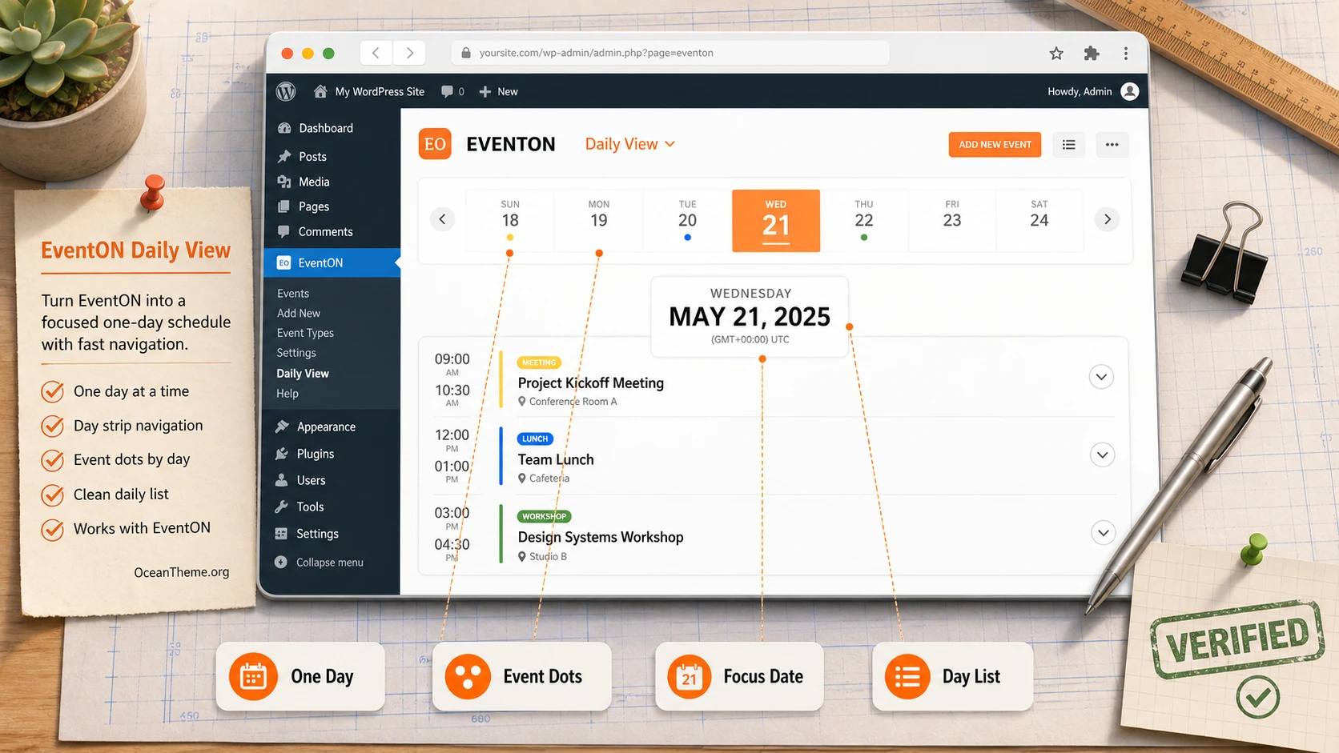Click the orange EO logo icon

pos(435,144)
